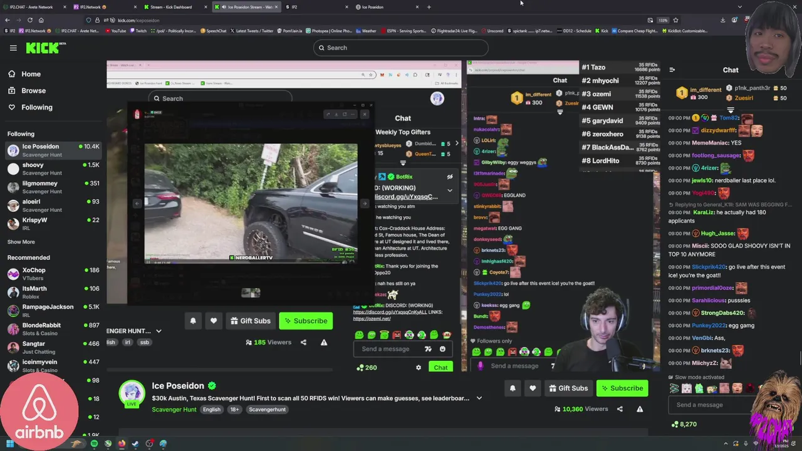Open embedded chat settings gear
The width and height of the screenshot is (802, 451).
click(419, 368)
